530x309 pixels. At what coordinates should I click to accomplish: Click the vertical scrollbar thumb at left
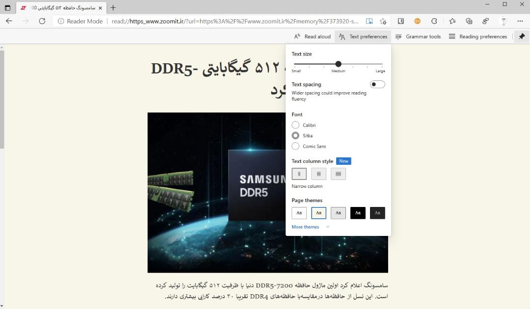click(2, 99)
